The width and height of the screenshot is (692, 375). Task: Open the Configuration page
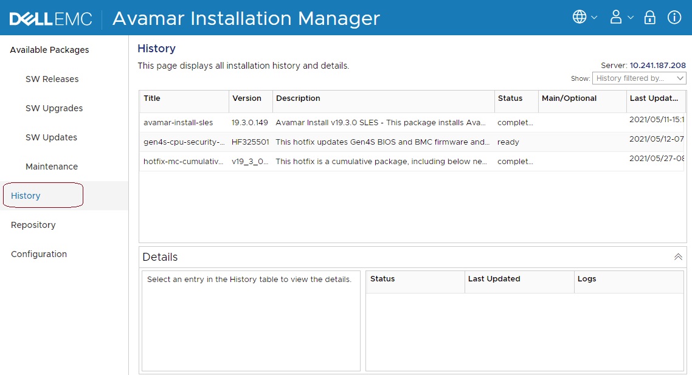39,254
